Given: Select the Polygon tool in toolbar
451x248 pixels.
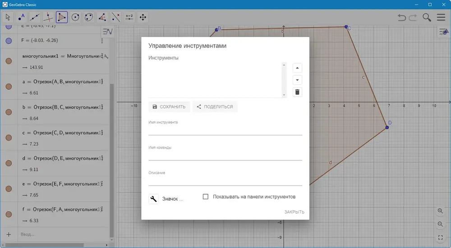Looking at the screenshot, I should point(62,17).
